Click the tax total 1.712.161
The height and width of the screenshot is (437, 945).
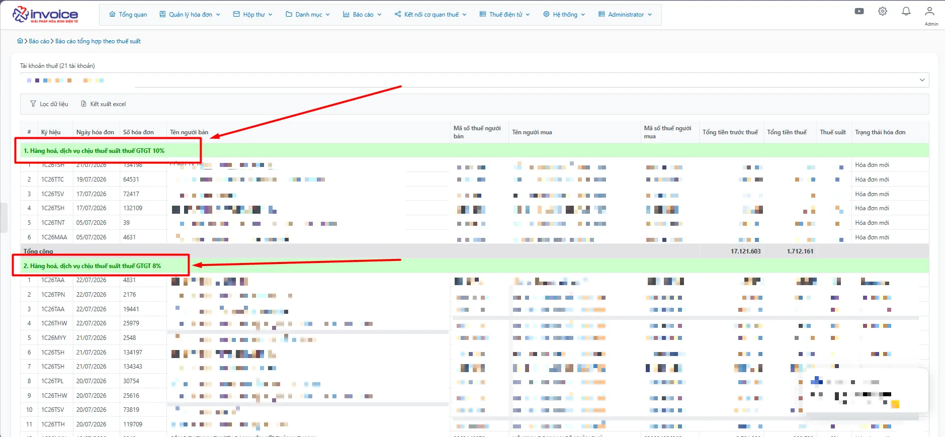pyautogui.click(x=800, y=251)
